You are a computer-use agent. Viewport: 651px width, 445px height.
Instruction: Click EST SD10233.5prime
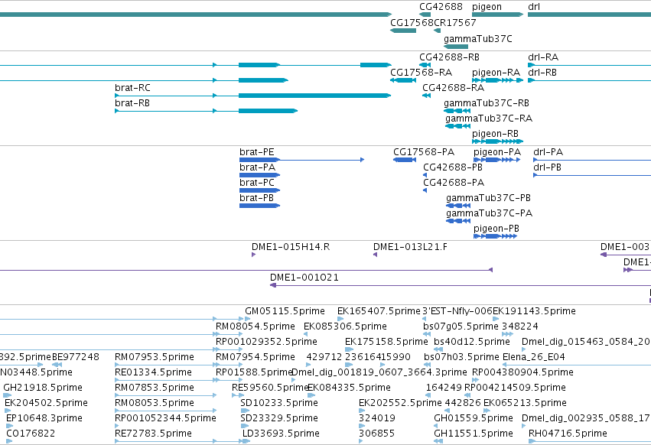pos(279,404)
